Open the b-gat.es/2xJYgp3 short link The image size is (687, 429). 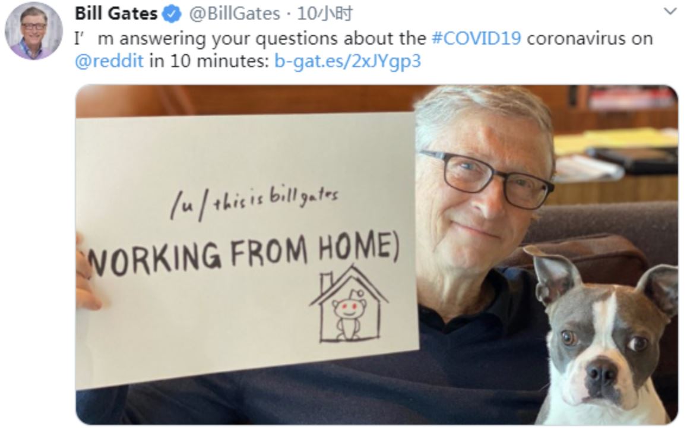pyautogui.click(x=348, y=61)
